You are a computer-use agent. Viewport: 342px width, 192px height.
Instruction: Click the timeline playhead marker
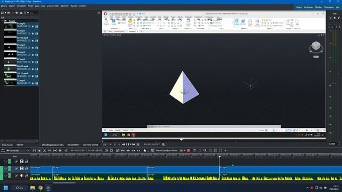220,156
